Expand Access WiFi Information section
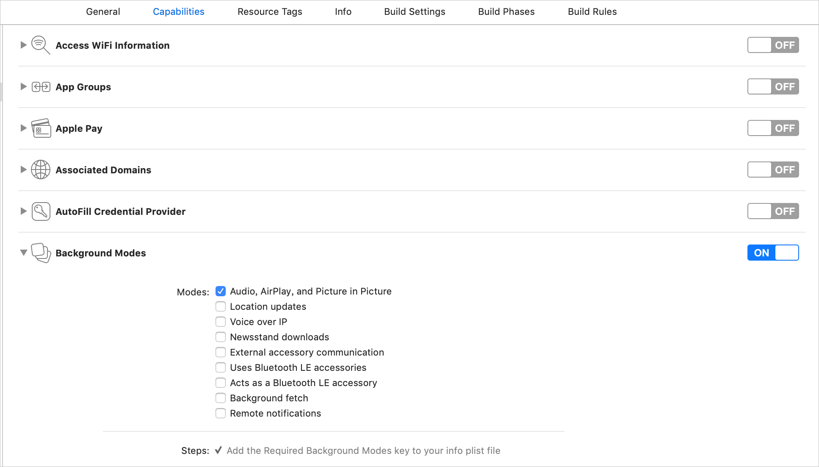Image resolution: width=819 pixels, height=467 pixels. click(x=24, y=45)
